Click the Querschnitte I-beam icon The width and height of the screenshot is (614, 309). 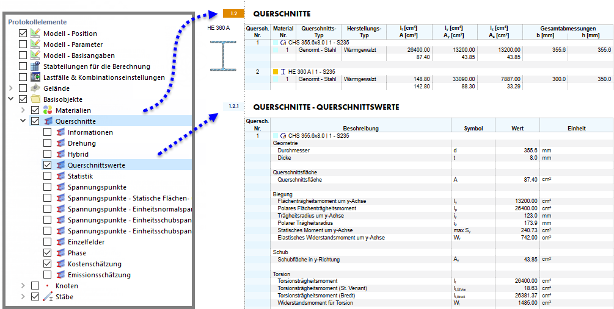point(48,121)
